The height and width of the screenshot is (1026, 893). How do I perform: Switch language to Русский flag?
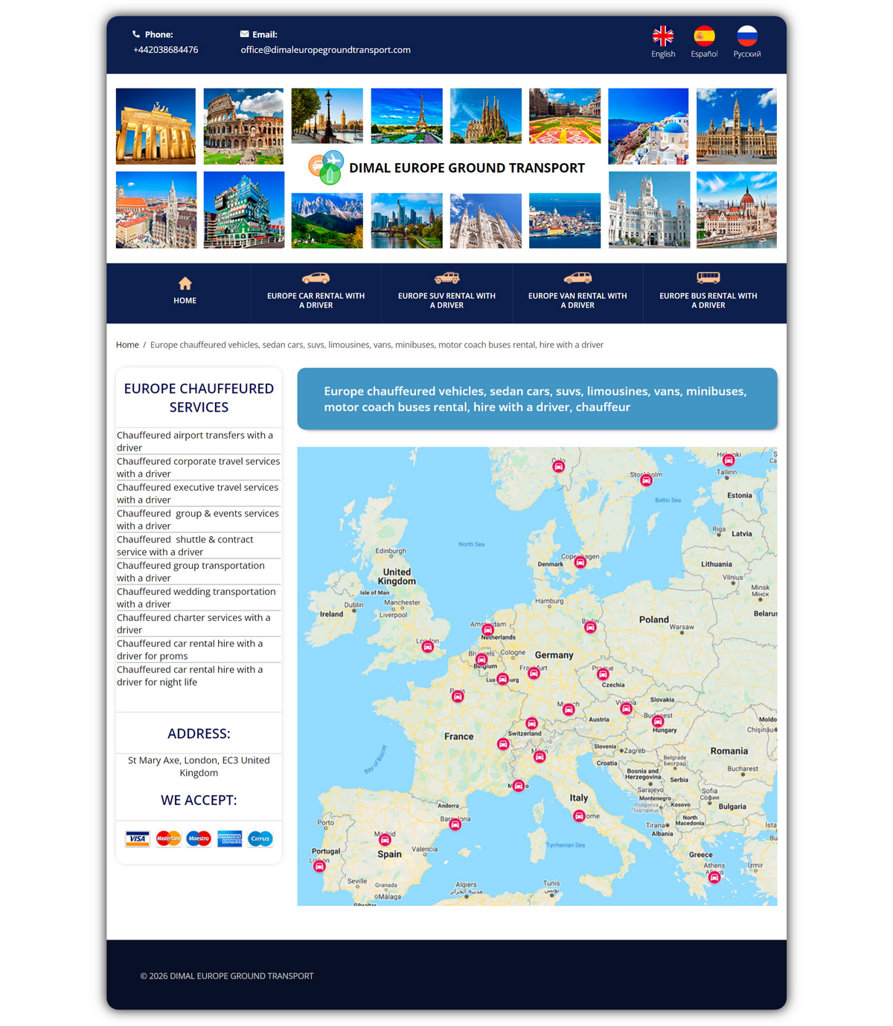click(747, 36)
